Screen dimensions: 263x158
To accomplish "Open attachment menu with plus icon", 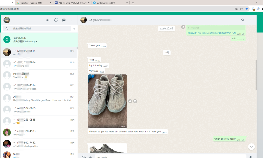I will (90, 157).
